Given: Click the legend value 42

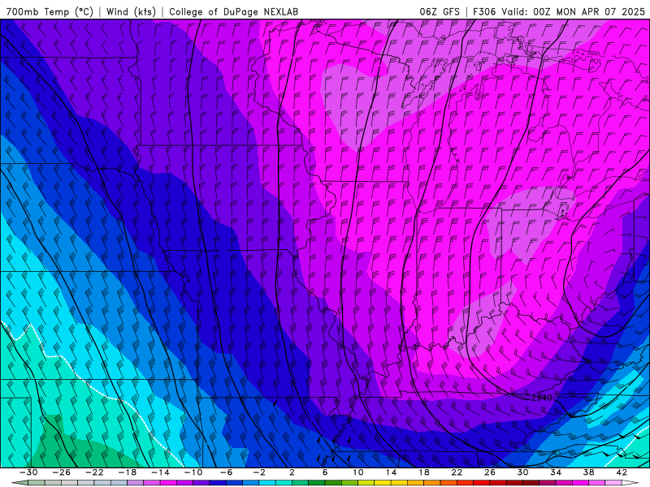Looking at the screenshot, I should (622, 472).
